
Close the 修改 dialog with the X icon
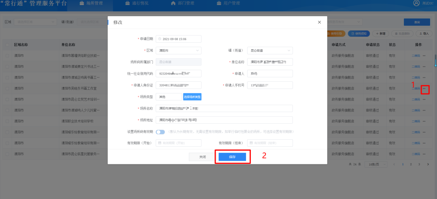(x=319, y=22)
